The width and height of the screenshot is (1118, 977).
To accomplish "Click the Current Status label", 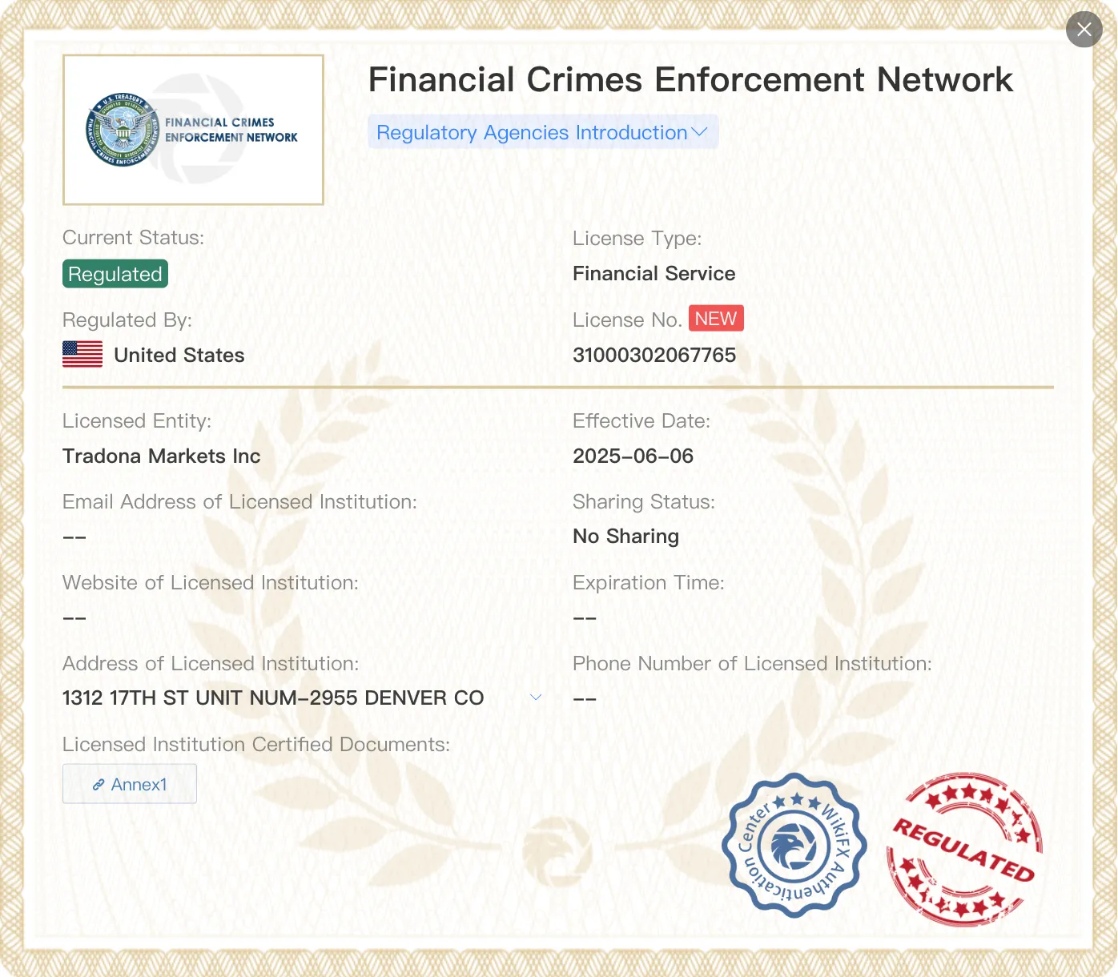I will 134,238.
